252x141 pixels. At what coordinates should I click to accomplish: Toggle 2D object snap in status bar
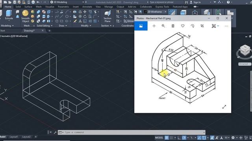click(x=204, y=137)
